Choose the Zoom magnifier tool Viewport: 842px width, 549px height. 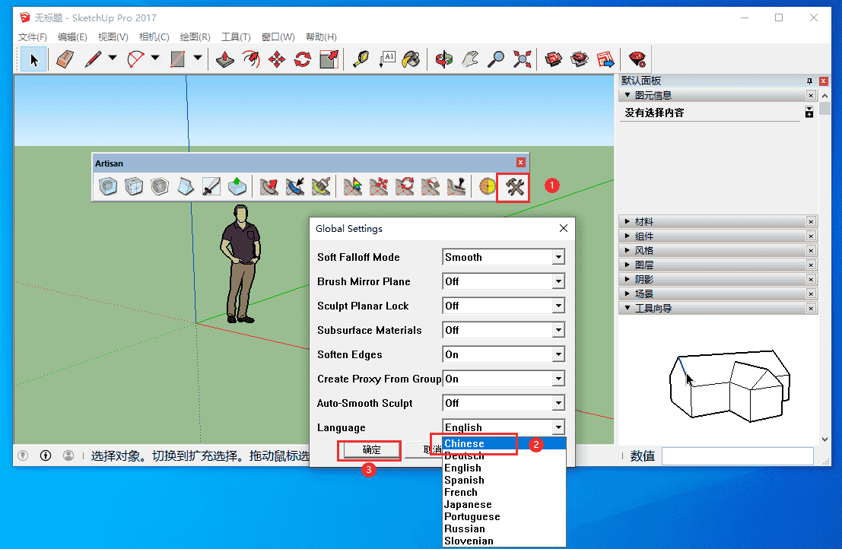496,59
